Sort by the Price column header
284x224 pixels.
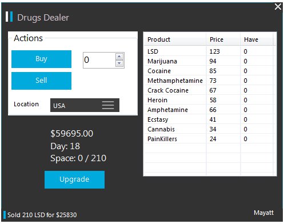[223, 39]
